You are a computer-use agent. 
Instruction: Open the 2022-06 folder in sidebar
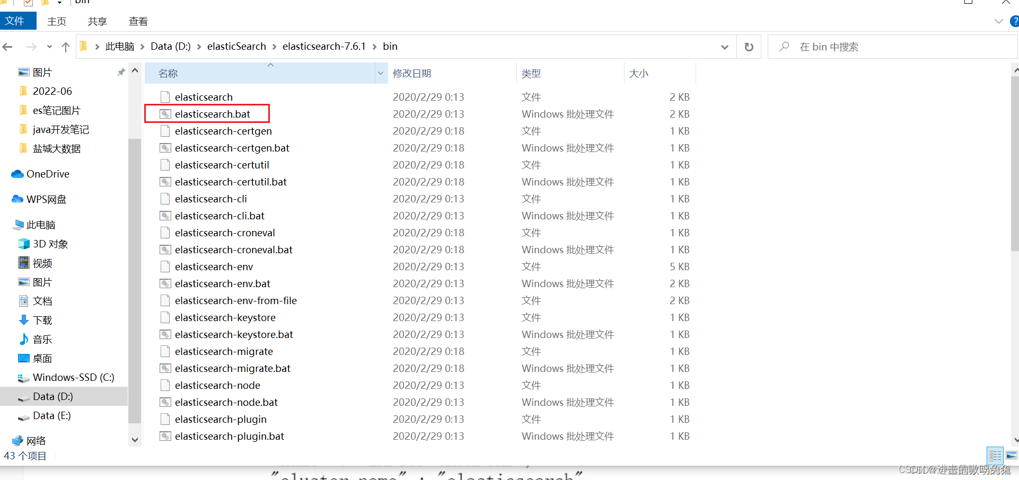[x=52, y=91]
